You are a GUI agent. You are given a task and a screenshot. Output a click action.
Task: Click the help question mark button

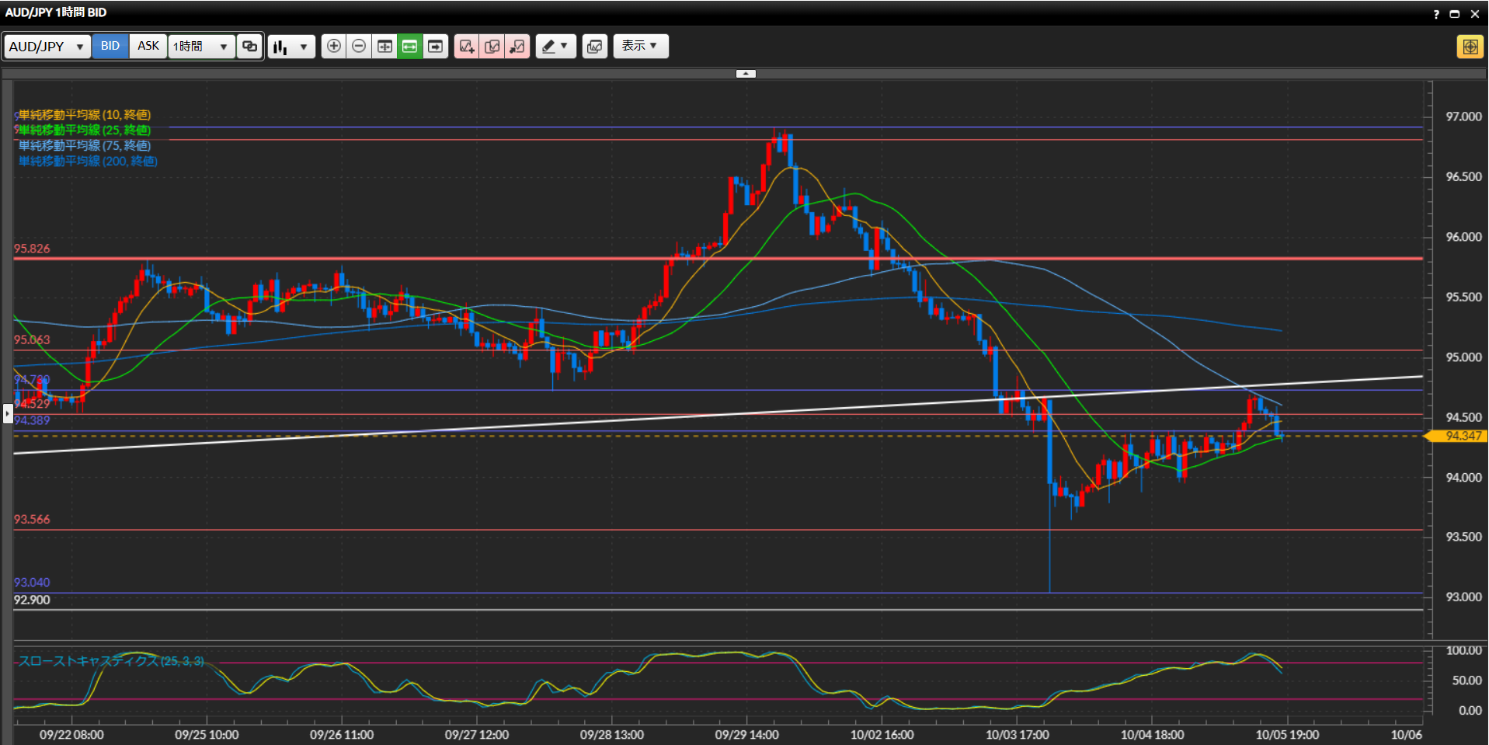pyautogui.click(x=1436, y=14)
